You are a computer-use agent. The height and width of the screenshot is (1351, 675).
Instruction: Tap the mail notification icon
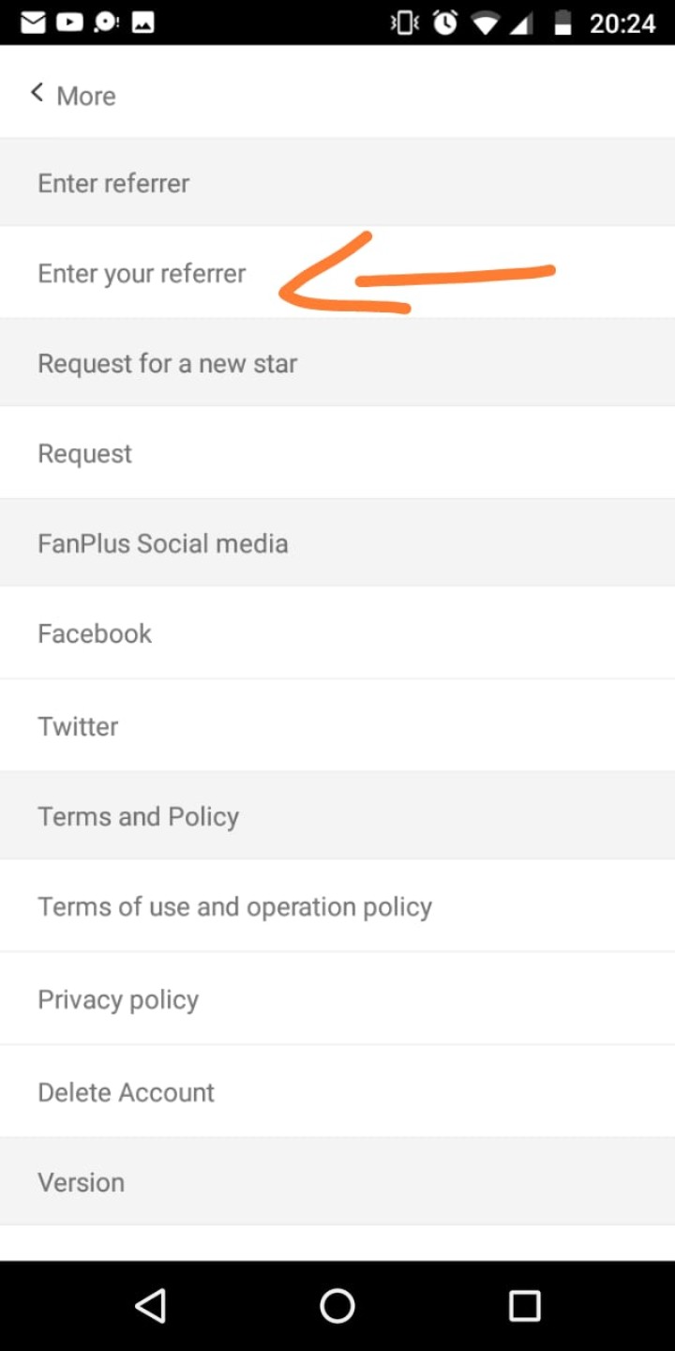33,23
